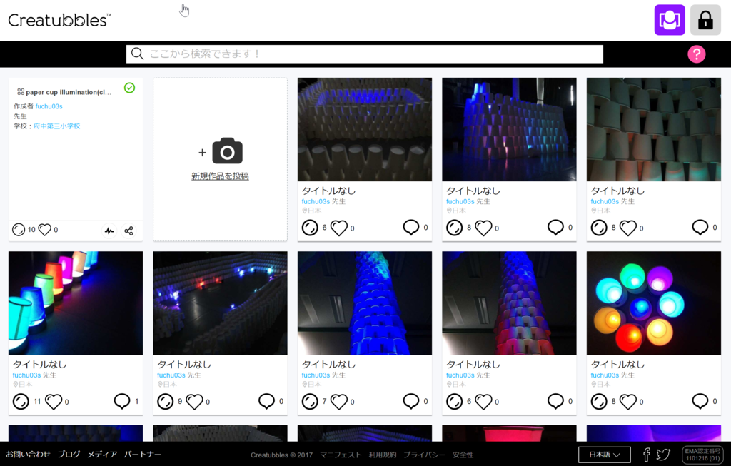Open the Twitter icon in footer

663,455
